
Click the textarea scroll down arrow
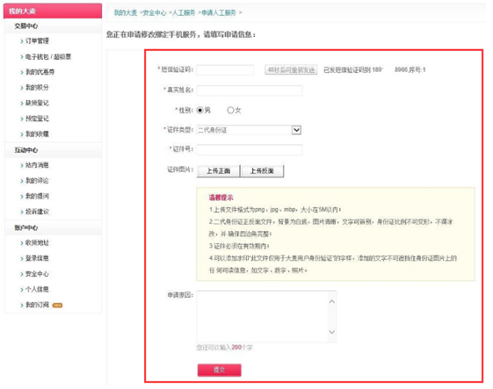coord(331,332)
